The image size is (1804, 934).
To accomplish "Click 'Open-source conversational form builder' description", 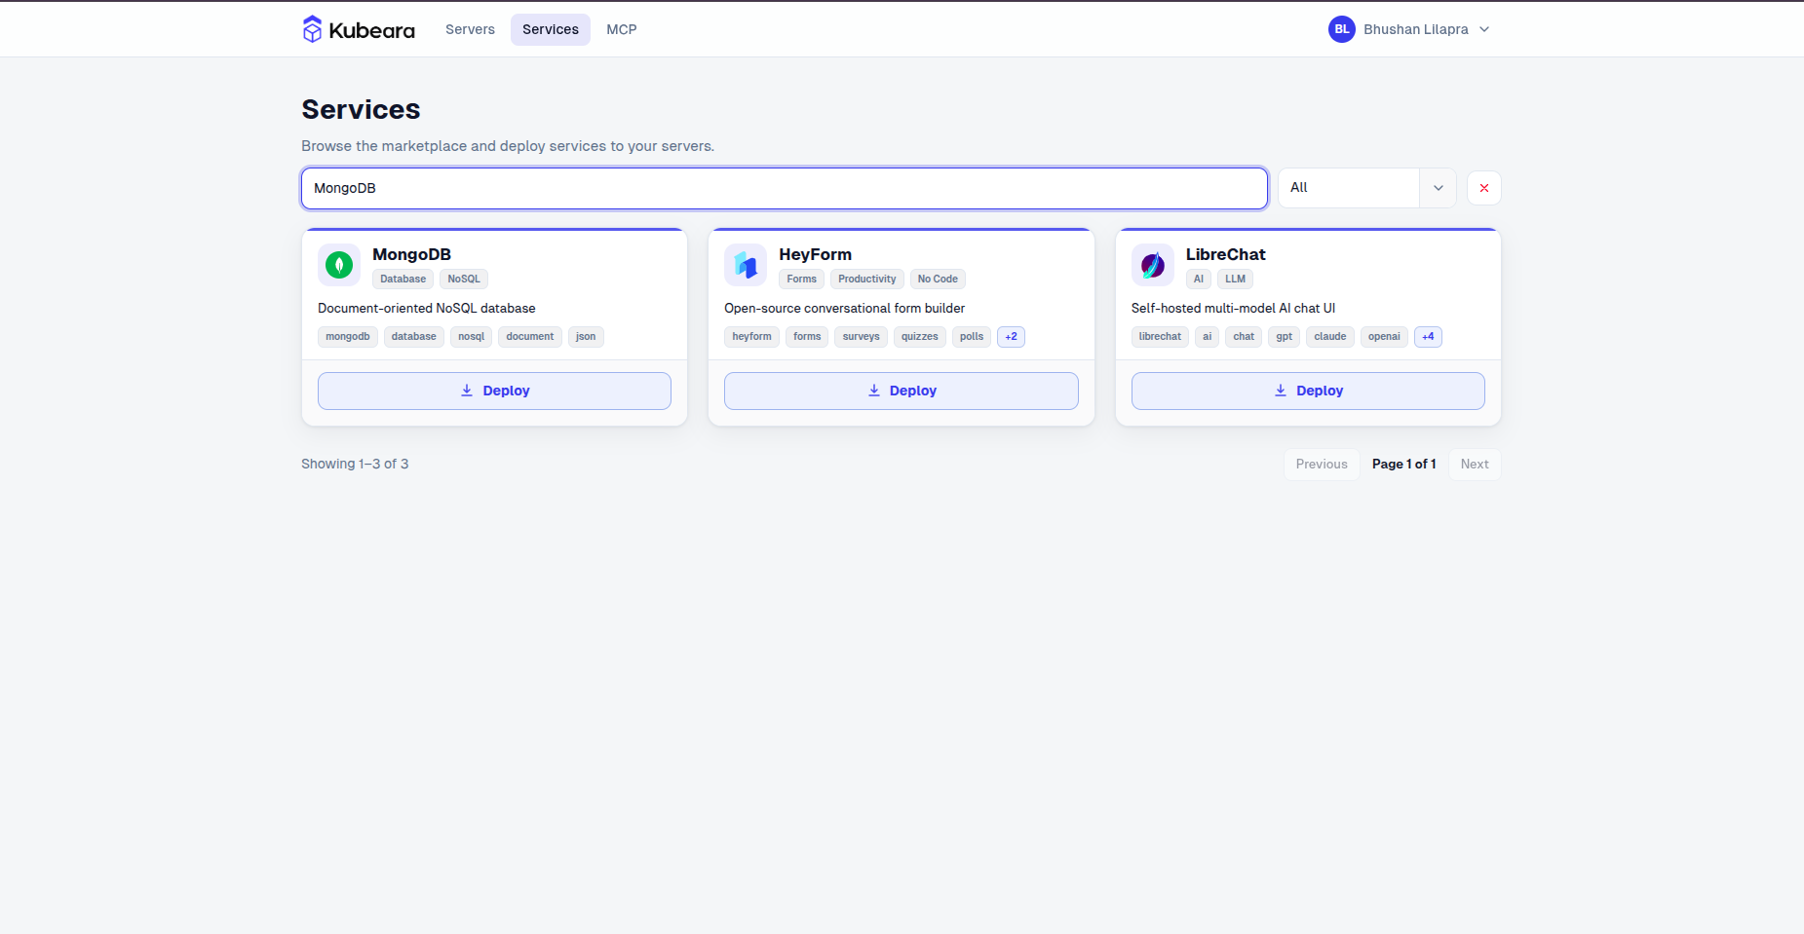I will pos(845,309).
